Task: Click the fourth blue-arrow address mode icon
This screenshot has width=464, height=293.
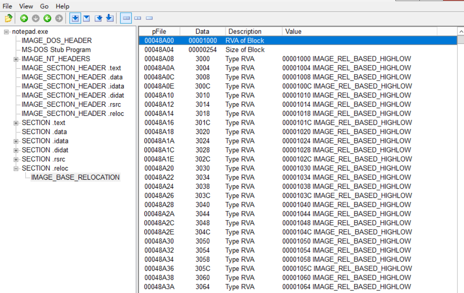Action: pos(110,18)
